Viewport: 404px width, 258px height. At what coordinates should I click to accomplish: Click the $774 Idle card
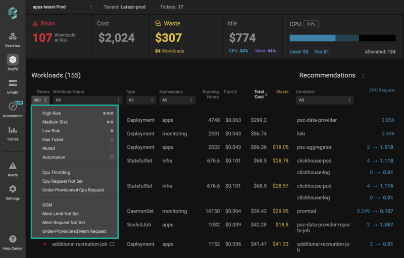[x=252, y=37]
